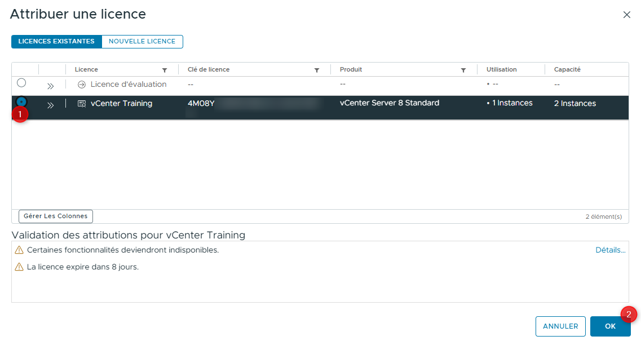Click the filter icon in Licence column
The width and height of the screenshot is (641, 345).
[165, 70]
